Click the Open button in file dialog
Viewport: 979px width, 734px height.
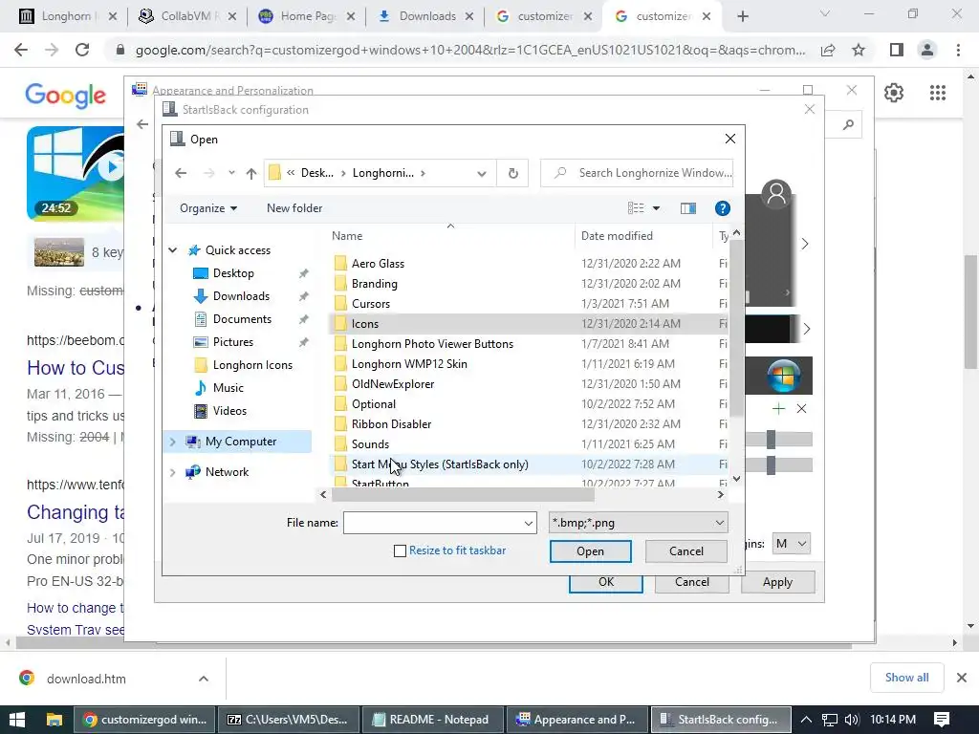[x=590, y=551]
